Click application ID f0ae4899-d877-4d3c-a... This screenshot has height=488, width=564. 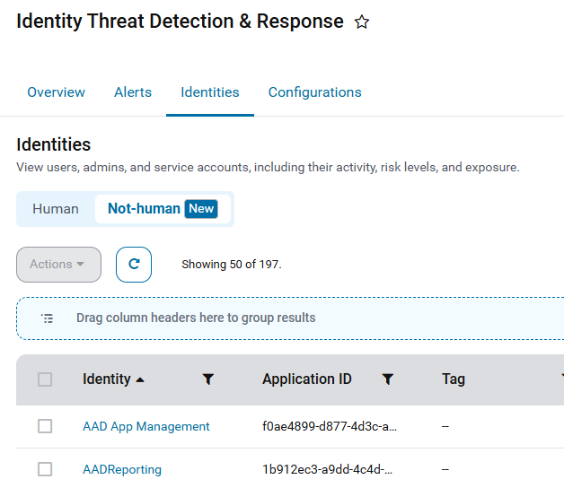pyautogui.click(x=330, y=426)
